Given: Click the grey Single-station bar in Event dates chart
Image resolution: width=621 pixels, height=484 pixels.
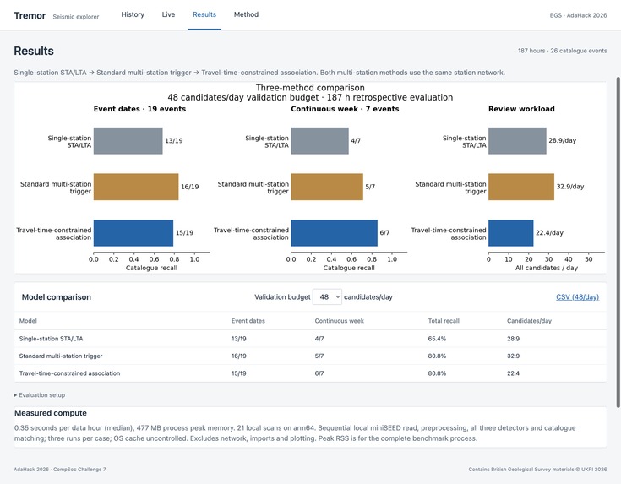Looking at the screenshot, I should pos(128,140).
